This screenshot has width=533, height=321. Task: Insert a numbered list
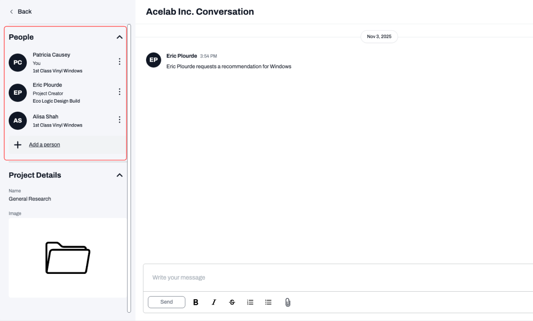coord(250,302)
